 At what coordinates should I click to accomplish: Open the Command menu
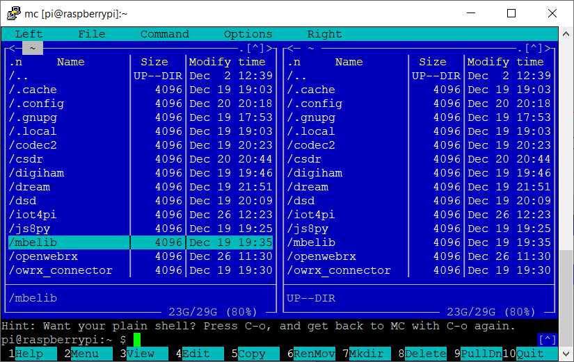pyautogui.click(x=165, y=34)
